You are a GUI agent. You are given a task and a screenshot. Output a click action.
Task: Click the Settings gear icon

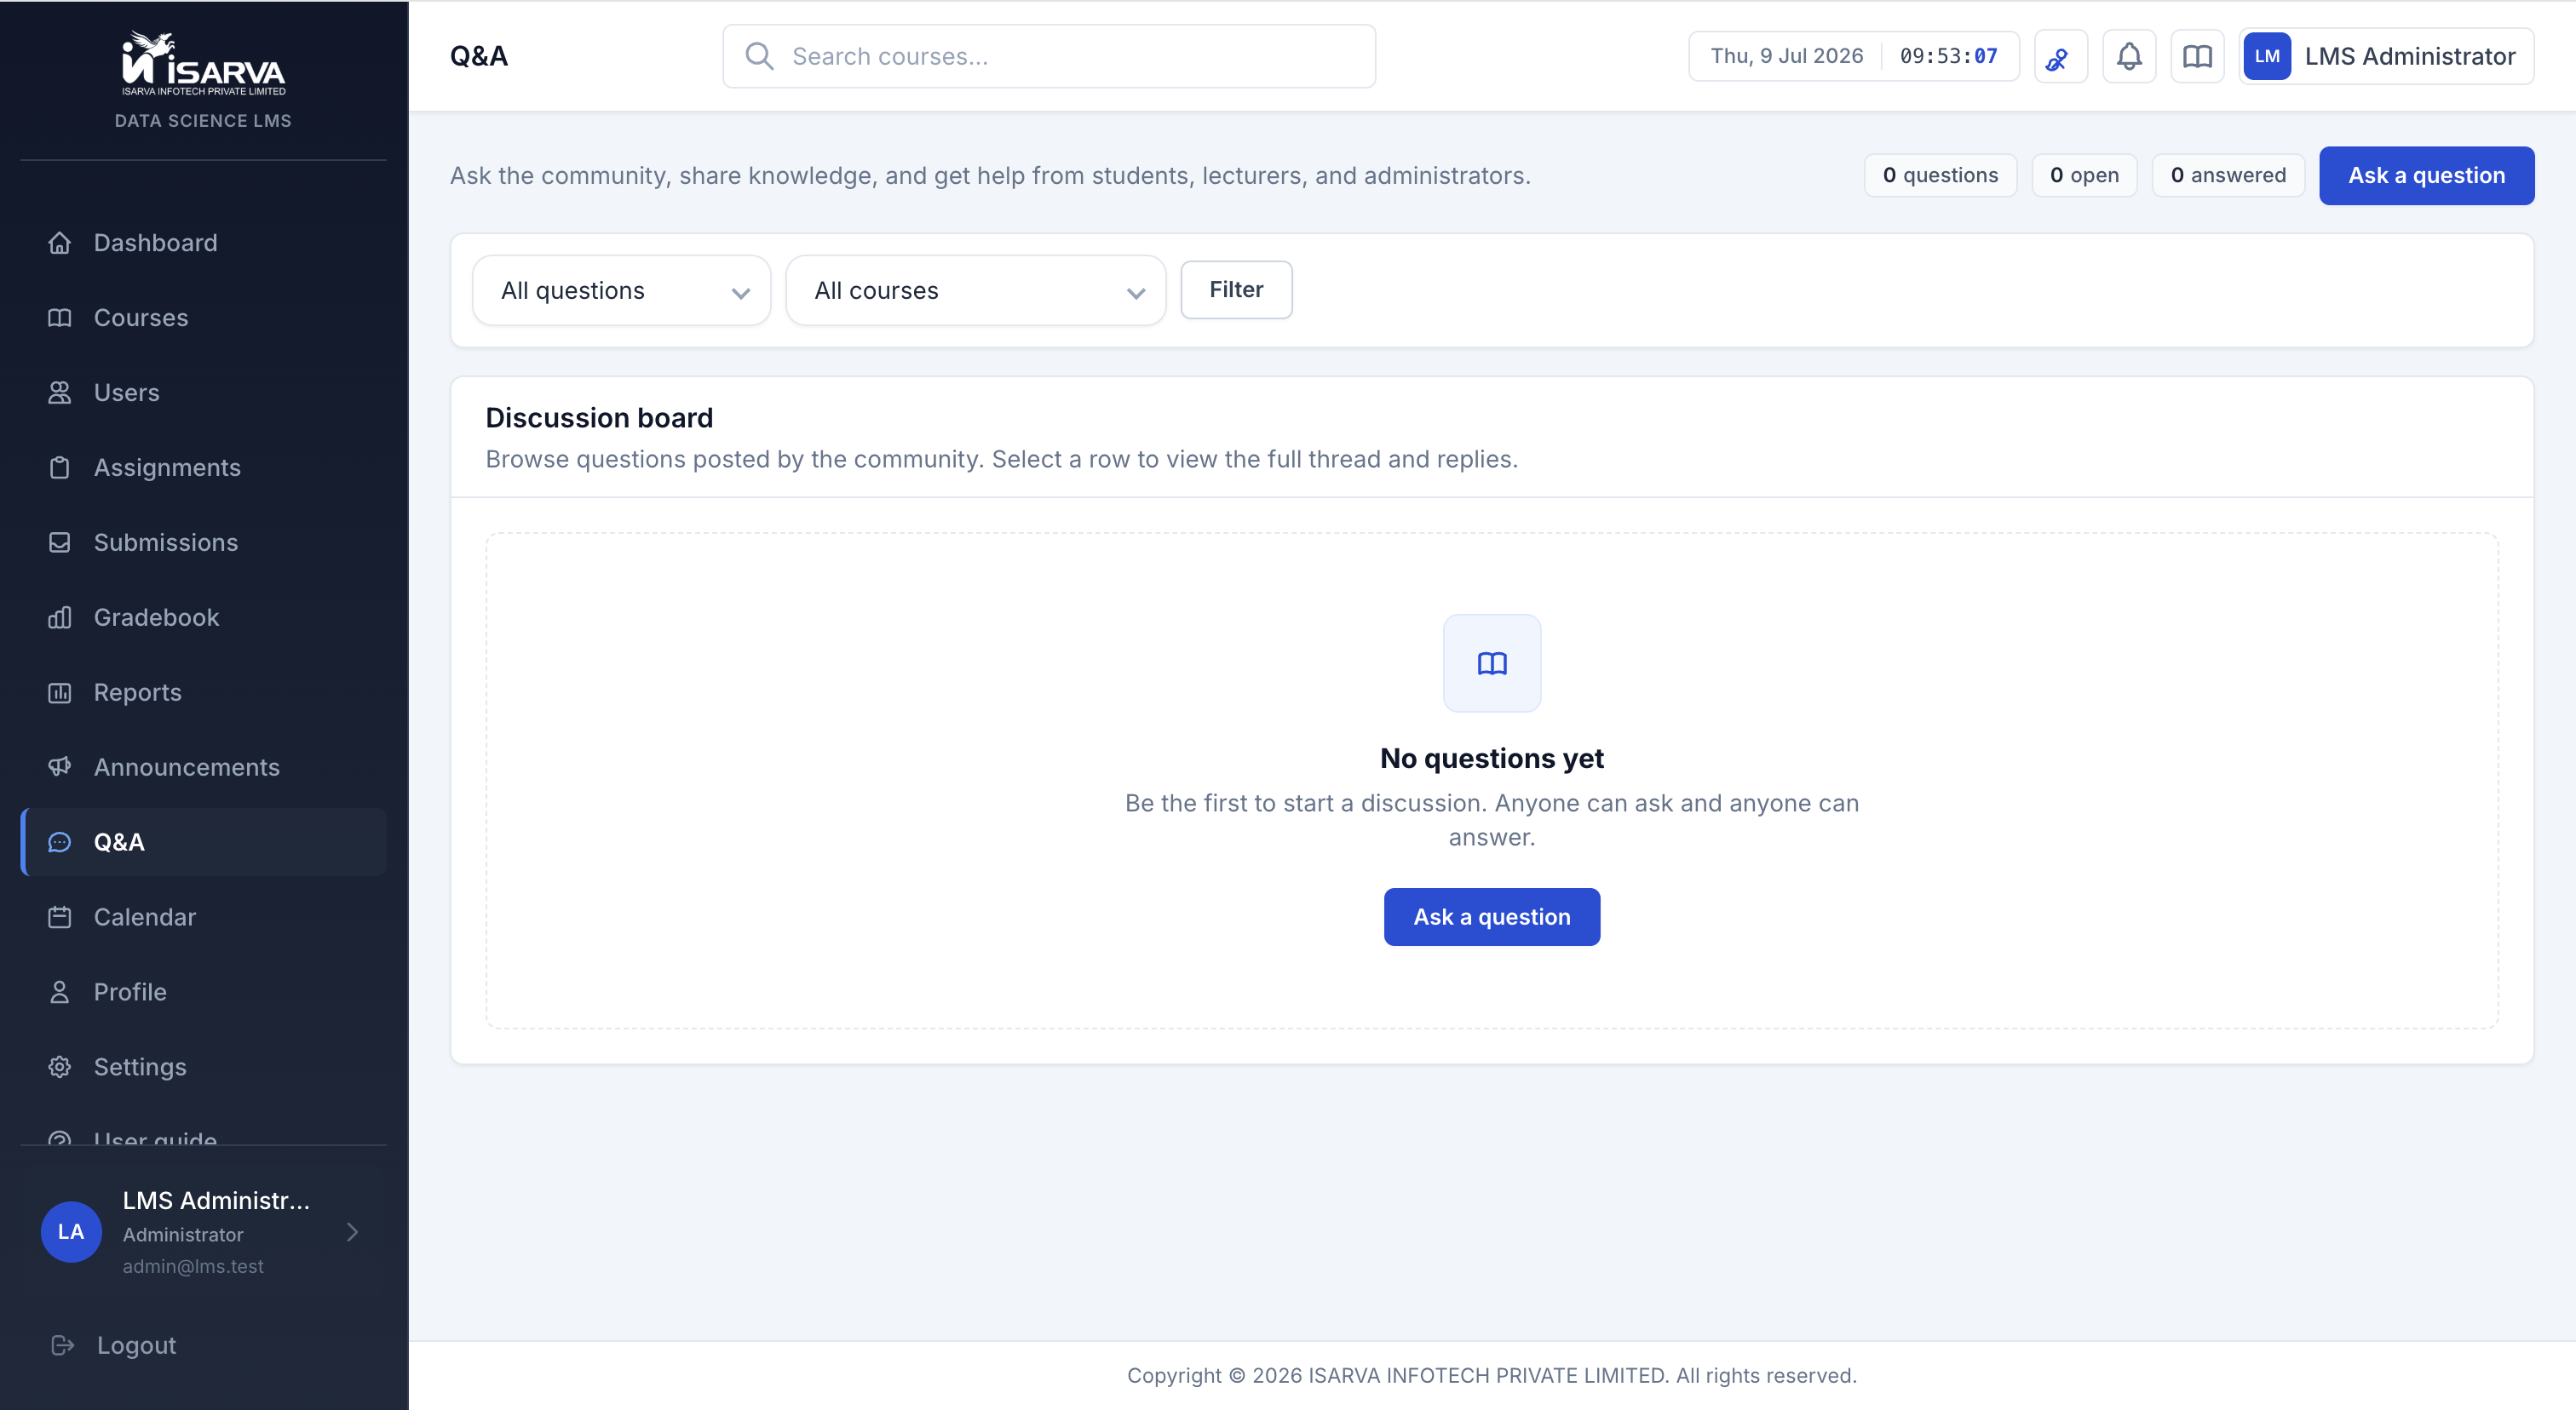(60, 1067)
